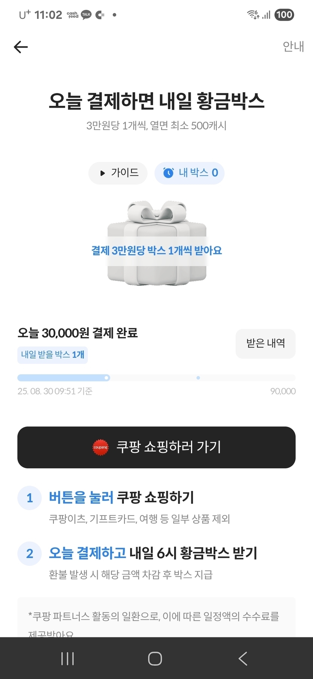Tap the 60,000 milestone dot on progress bar
This screenshot has width=313, height=679.
198,378
